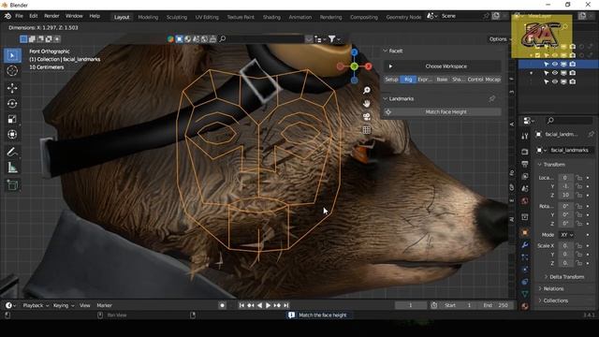The image size is (599, 337).
Task: Open the Playback dropdown
Action: click(36, 305)
